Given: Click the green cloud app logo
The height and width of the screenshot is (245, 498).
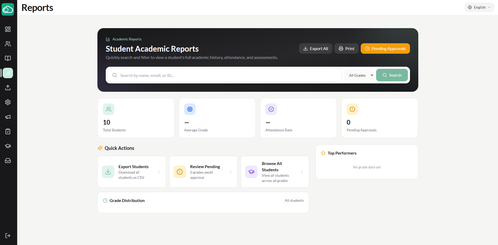Looking at the screenshot, I should pyautogui.click(x=8, y=9).
